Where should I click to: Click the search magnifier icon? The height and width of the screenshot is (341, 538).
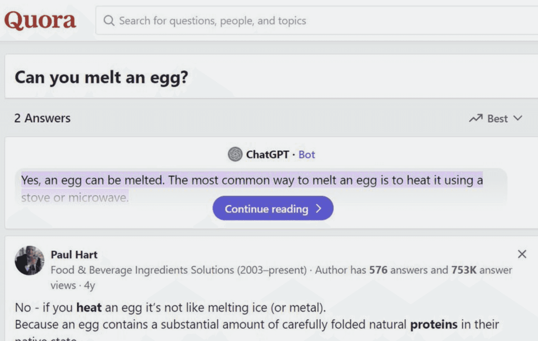109,20
